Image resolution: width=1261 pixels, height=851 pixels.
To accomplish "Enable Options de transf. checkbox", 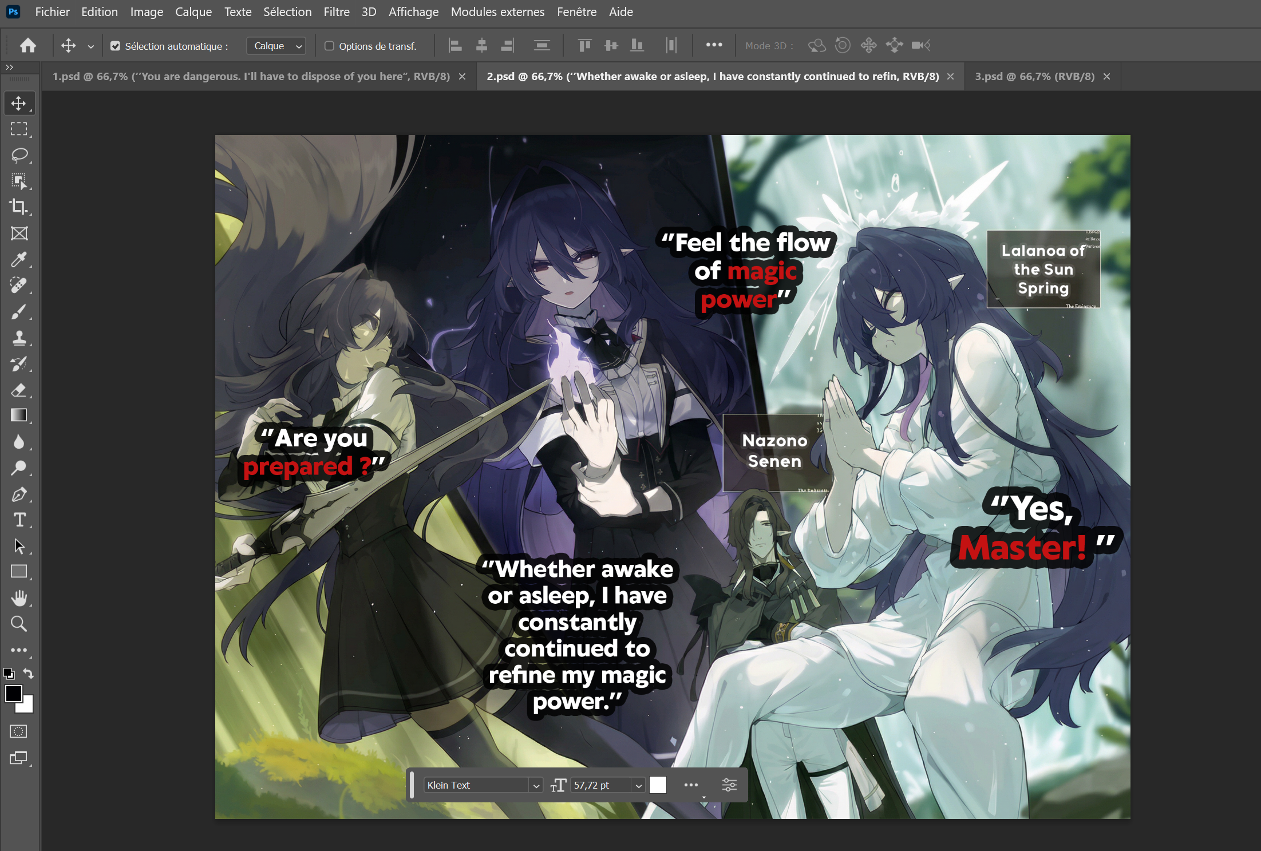I will (329, 46).
